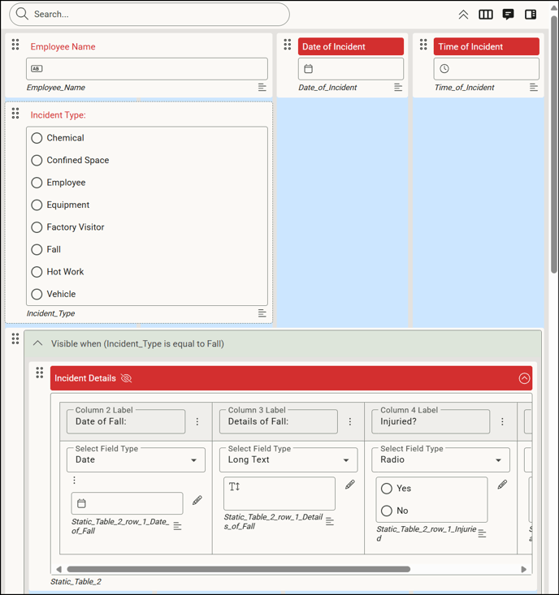
Task: Open properties icon beside Time_of_Incident
Action: 534,88
